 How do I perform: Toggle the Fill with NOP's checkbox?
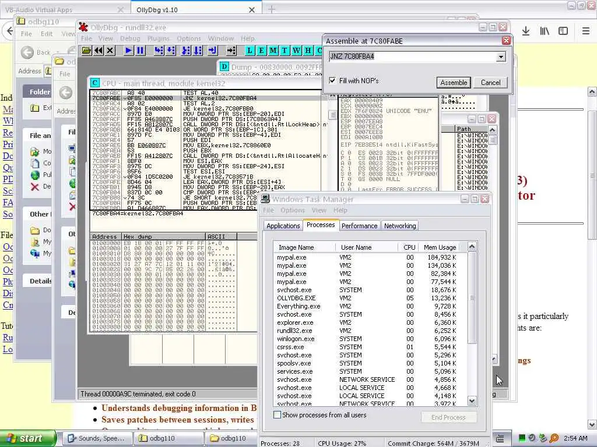pyautogui.click(x=332, y=80)
